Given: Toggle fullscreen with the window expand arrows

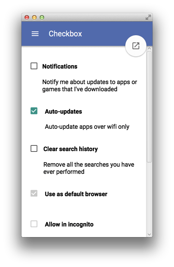Looking at the screenshot, I should point(148,17).
